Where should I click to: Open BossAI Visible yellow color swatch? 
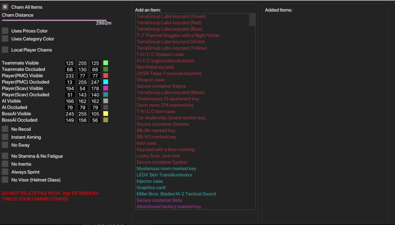(x=105, y=114)
